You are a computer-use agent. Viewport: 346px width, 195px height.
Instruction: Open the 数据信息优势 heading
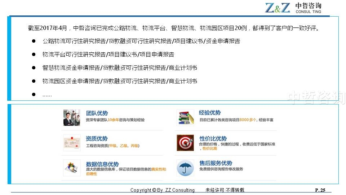(x=102, y=164)
